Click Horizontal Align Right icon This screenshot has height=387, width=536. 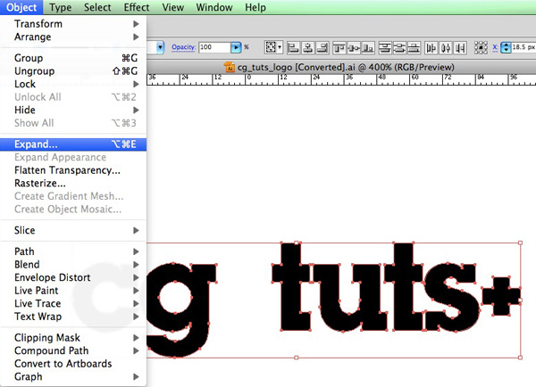322,48
